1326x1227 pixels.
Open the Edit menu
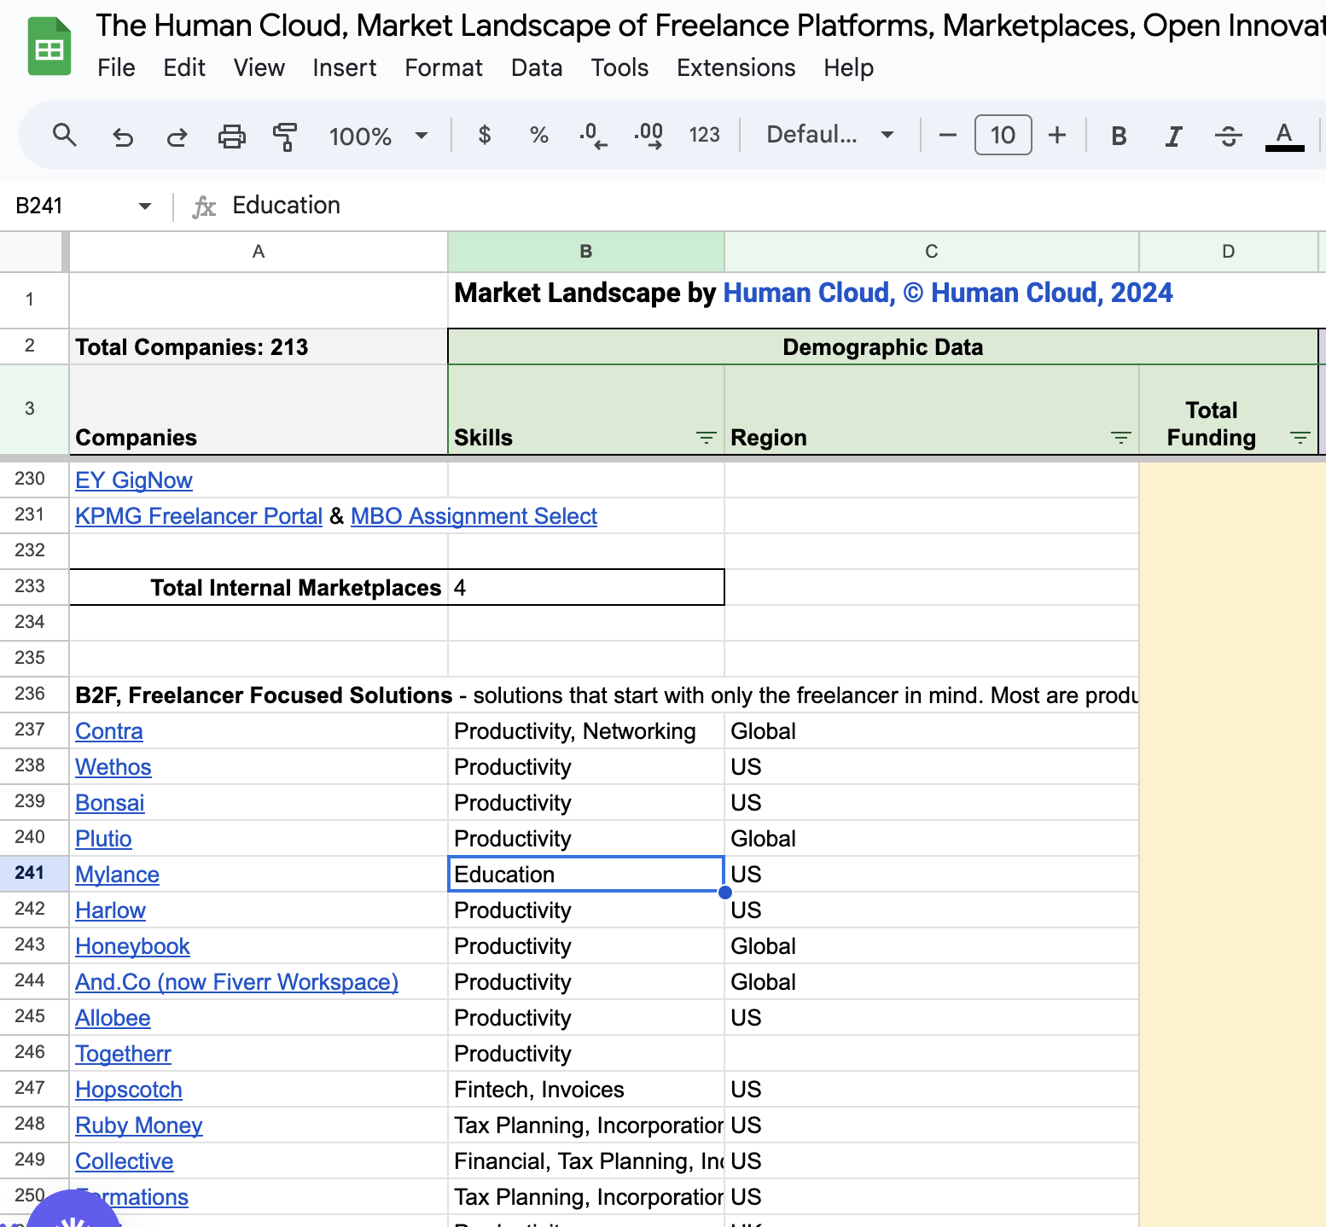click(x=184, y=67)
